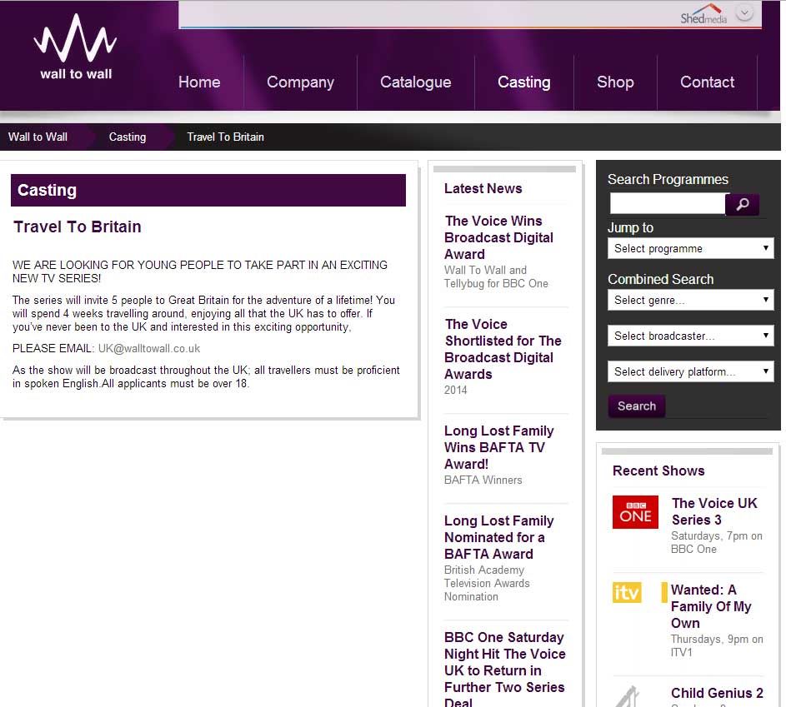This screenshot has width=786, height=707.
Task: Open The Voice Shortlisted news article
Action: click(x=503, y=349)
